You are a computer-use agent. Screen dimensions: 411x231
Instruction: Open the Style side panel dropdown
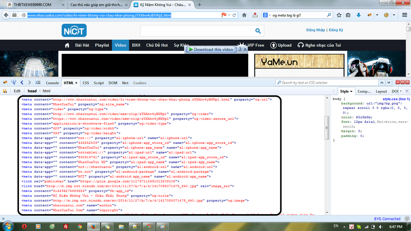pyautogui.click(x=351, y=92)
